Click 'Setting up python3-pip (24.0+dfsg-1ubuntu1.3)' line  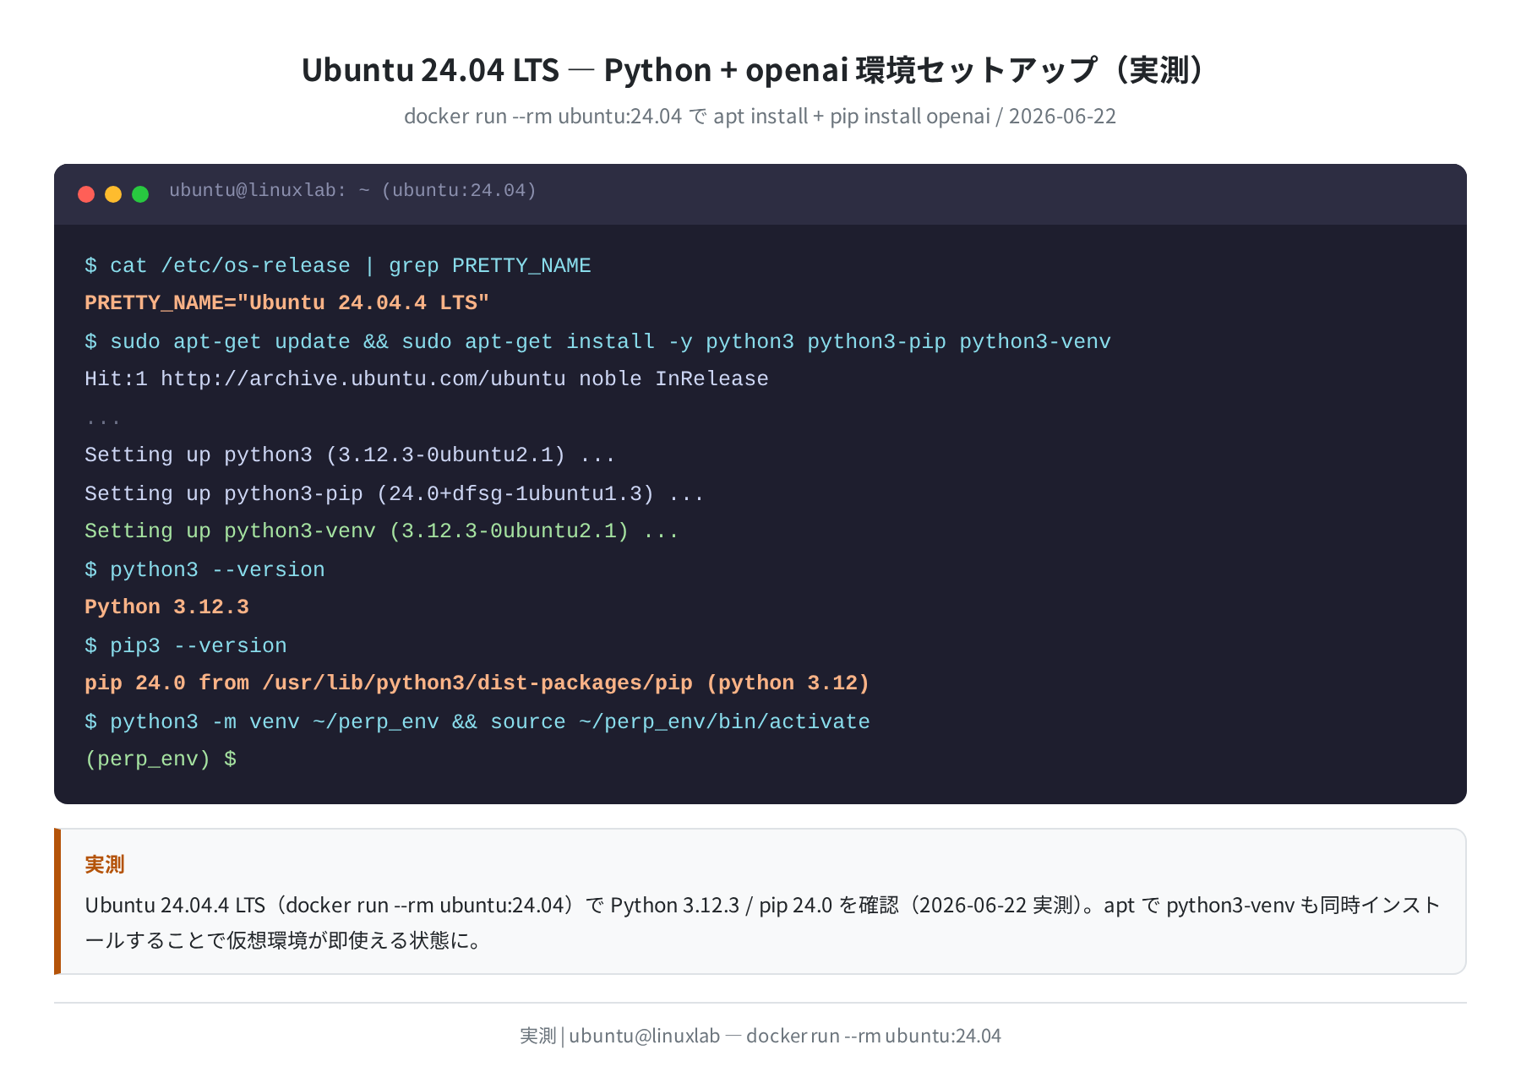[395, 494]
